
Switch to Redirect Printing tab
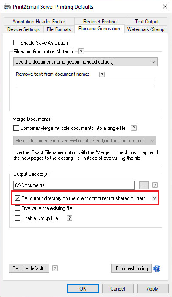pos(100,22)
